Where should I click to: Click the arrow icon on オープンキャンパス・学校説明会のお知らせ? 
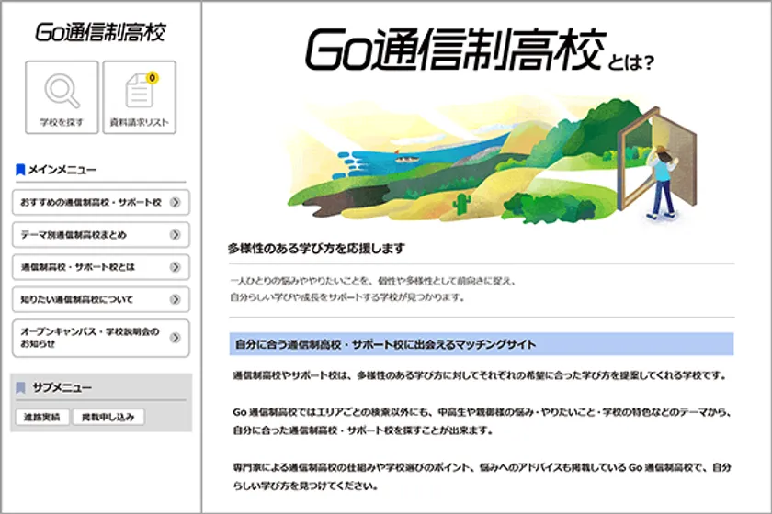point(175,338)
